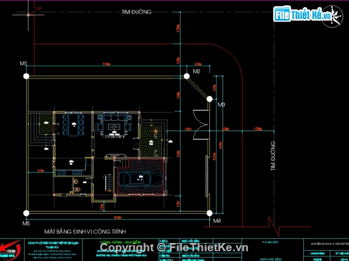The image size is (349, 261).
Task: Select the wash basin in the bathroom
Action: pyautogui.click(x=76, y=182)
